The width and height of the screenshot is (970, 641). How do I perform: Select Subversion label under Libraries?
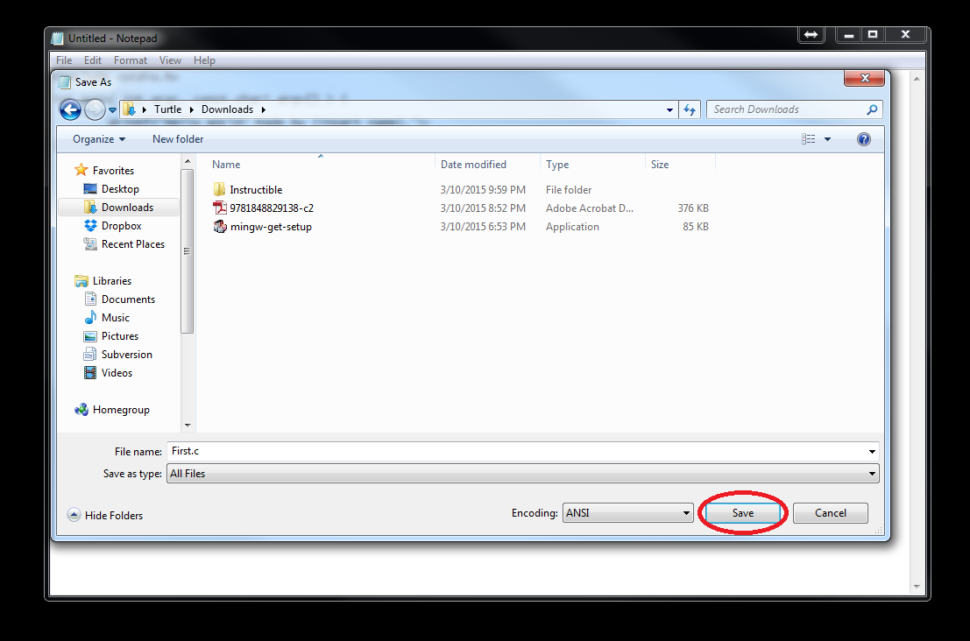coord(127,354)
